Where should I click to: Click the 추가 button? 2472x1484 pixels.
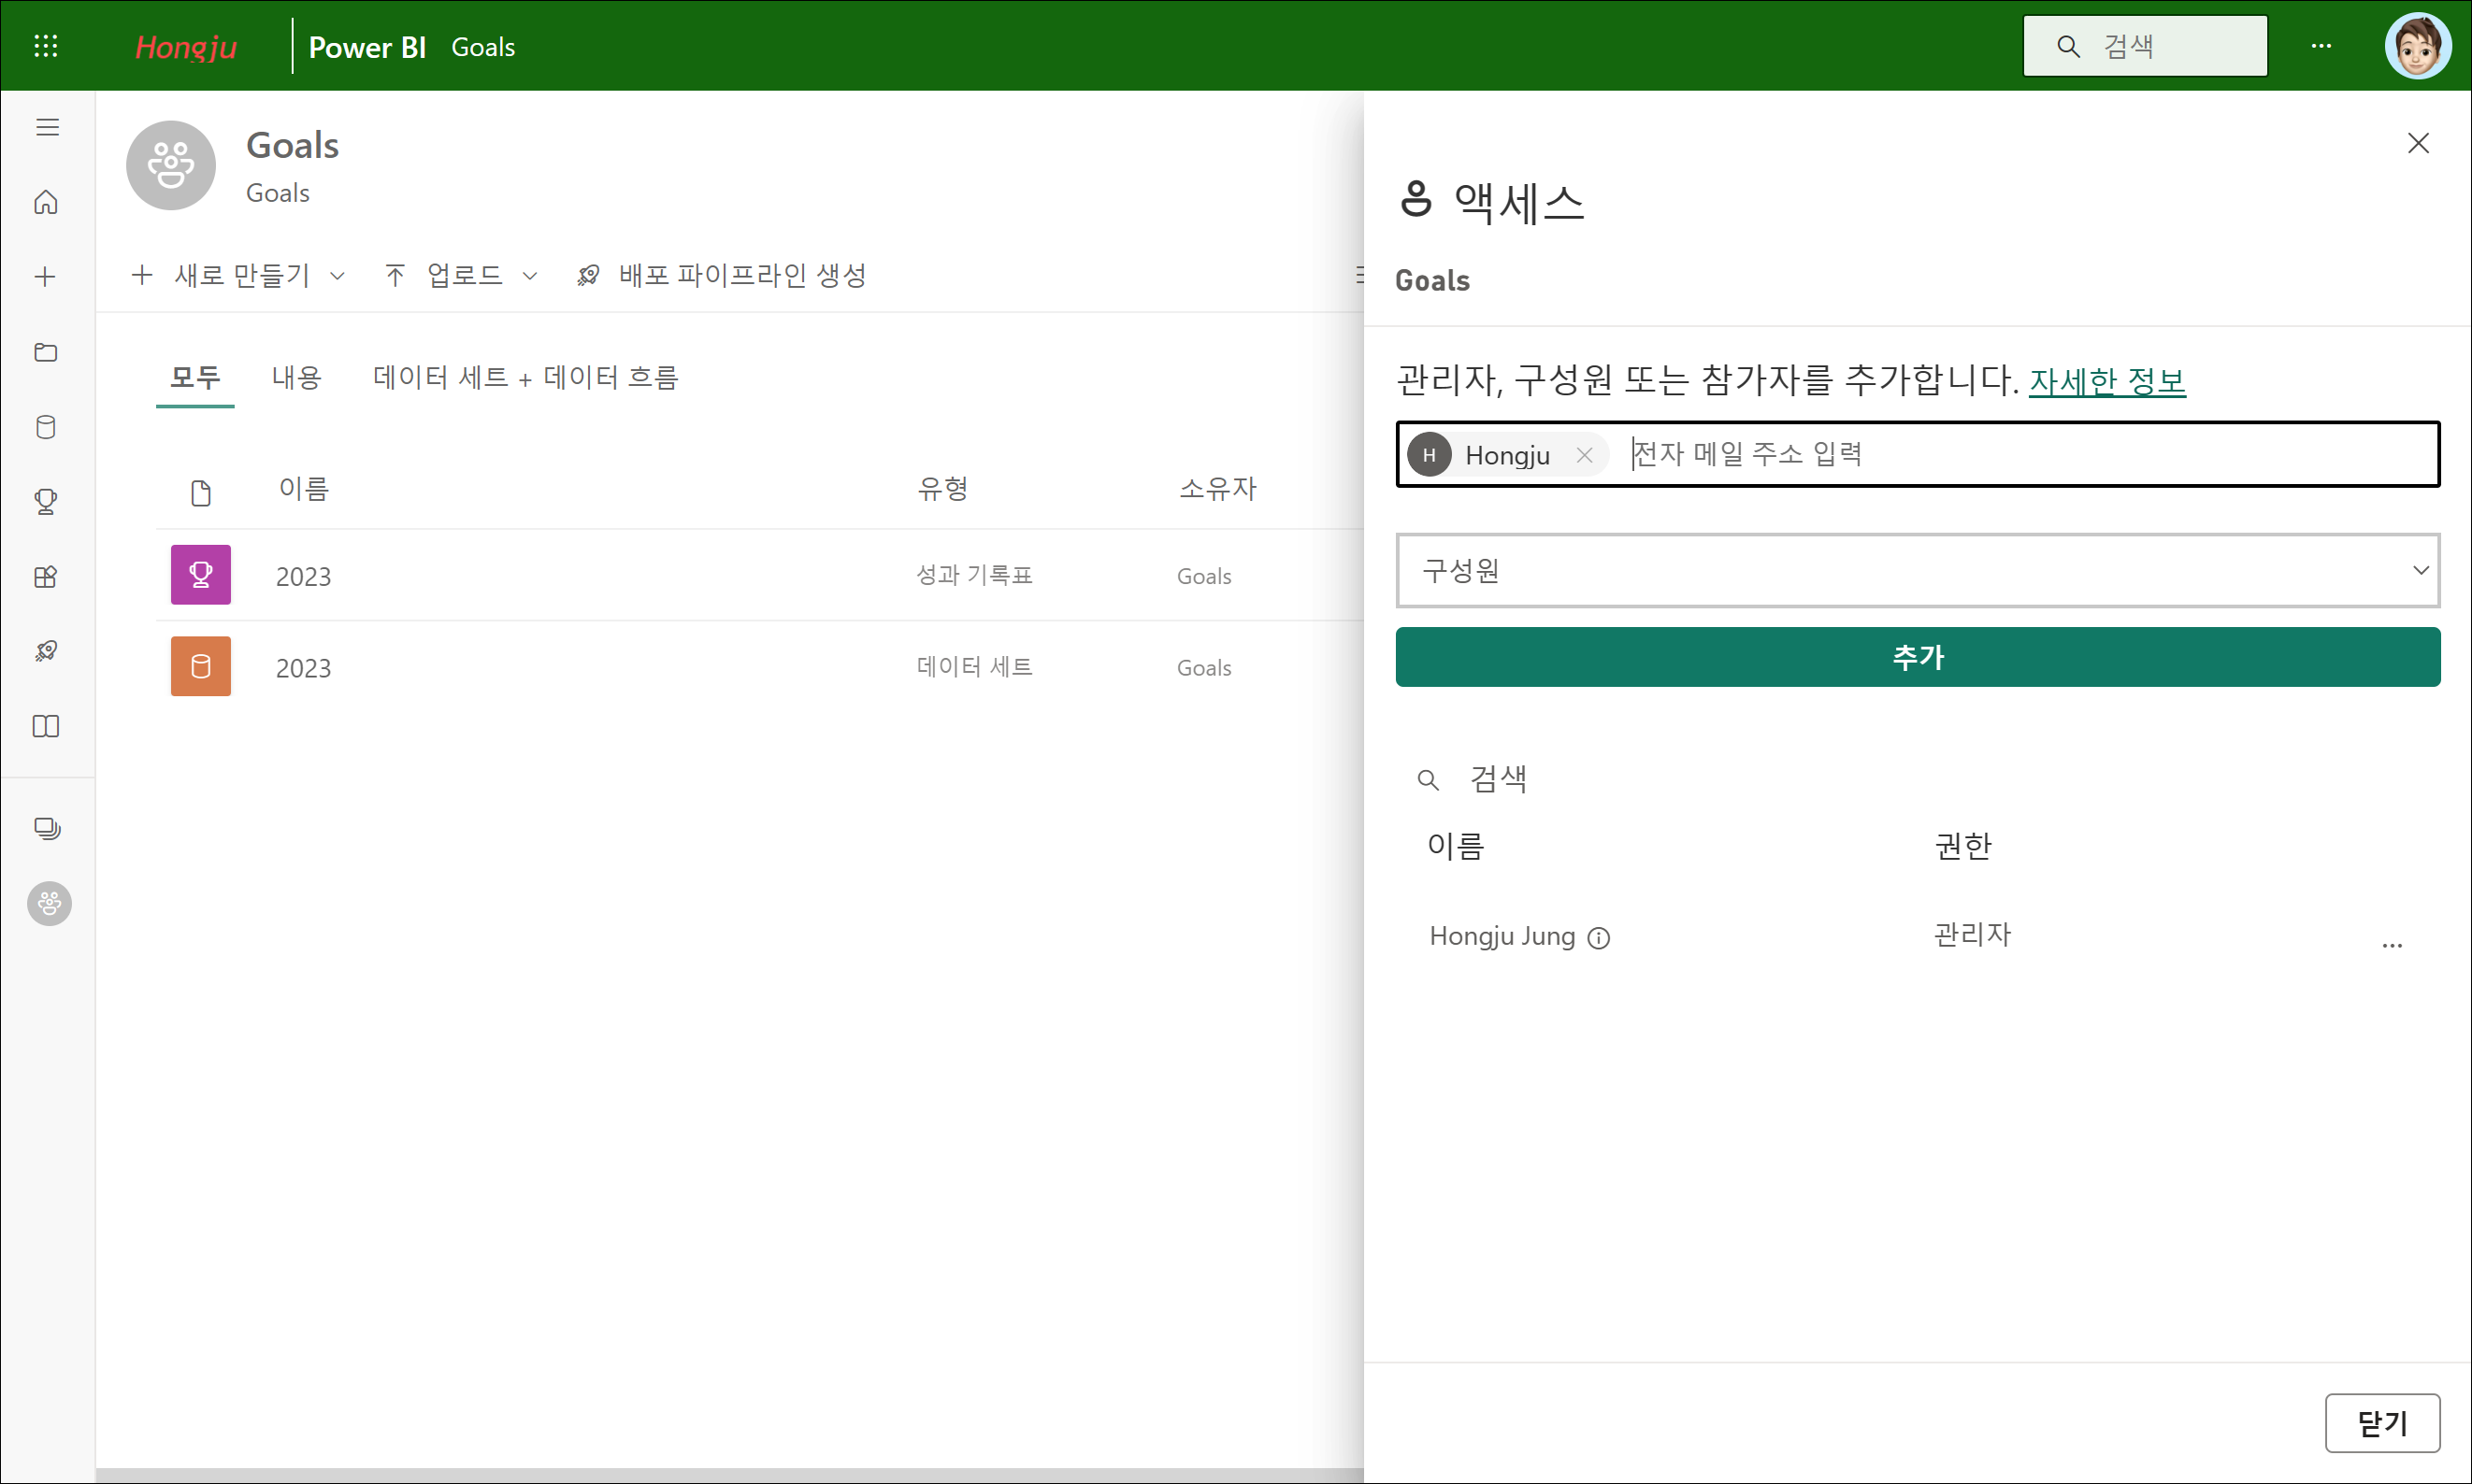point(1917,657)
